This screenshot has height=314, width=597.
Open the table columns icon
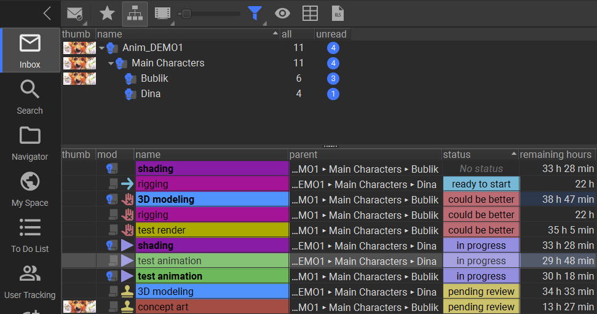coord(310,14)
